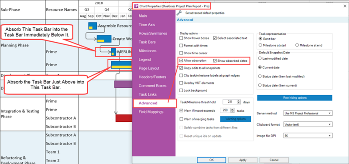Open the Clipboard format dropdown
Screen dimensions: 349x164
(x=308, y=124)
